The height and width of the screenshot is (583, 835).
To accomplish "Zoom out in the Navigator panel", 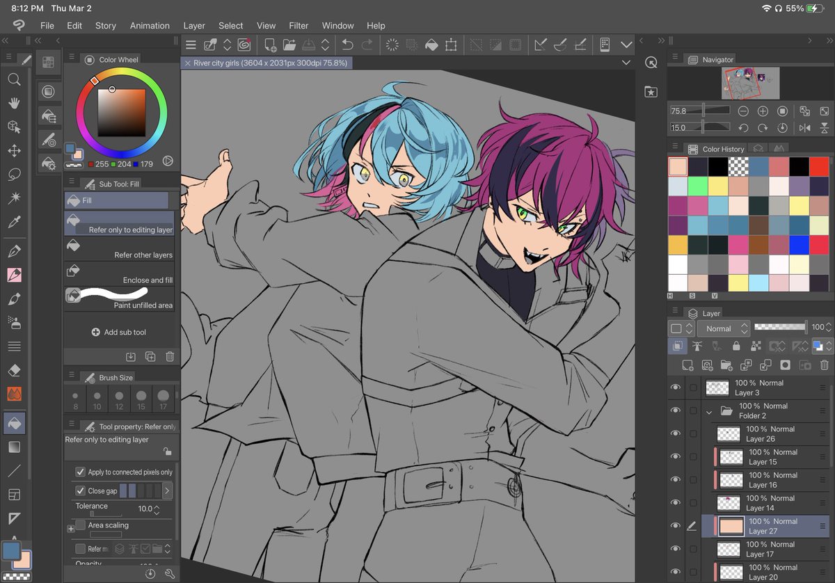I will (743, 111).
